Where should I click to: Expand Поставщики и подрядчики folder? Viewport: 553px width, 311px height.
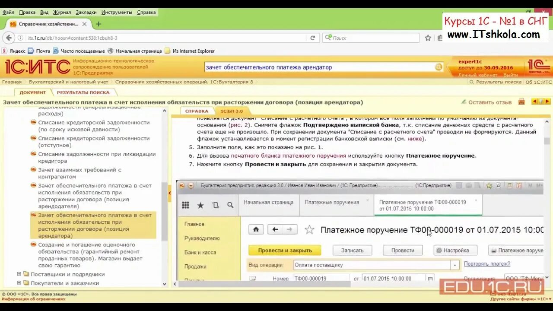(x=19, y=274)
